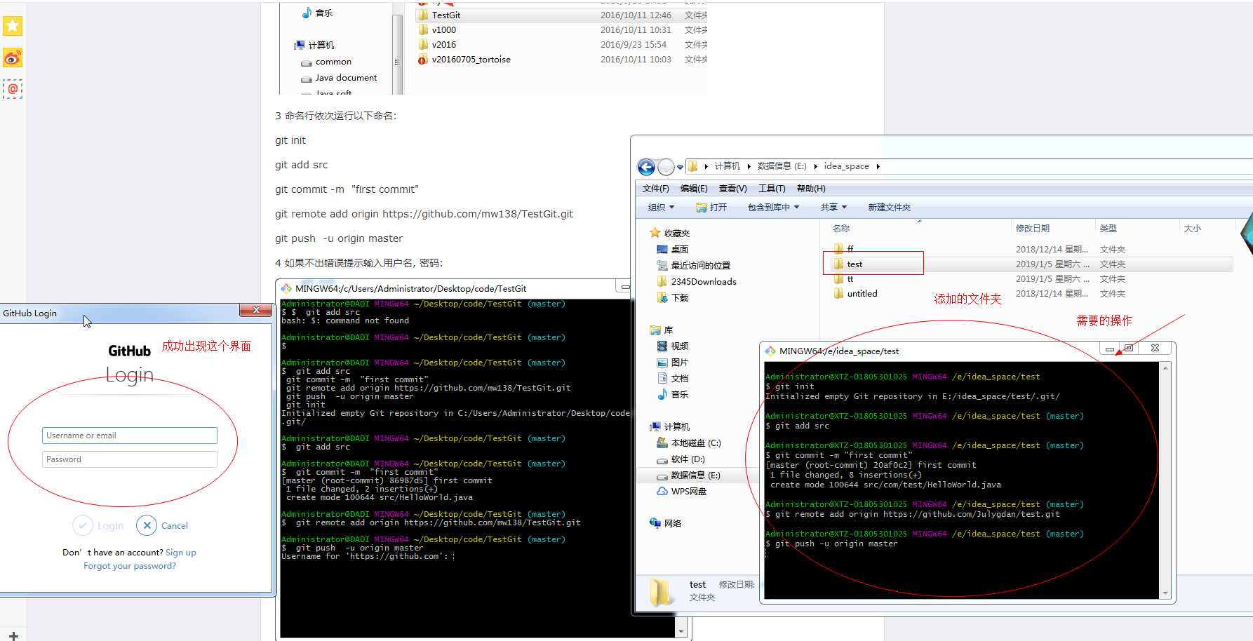Expand the 包含到库中 dropdown
Screen dimensions: 1253x641
point(773,208)
